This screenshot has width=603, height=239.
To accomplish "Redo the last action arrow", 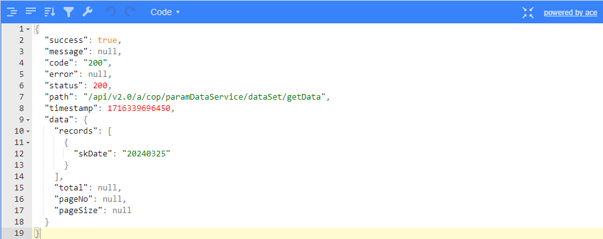I will [x=130, y=12].
